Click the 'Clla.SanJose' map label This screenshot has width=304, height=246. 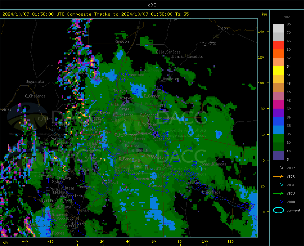tap(168, 52)
